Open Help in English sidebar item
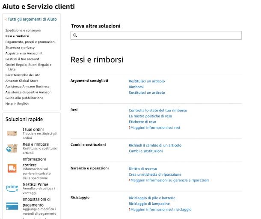261x219 pixels. coord(17,104)
